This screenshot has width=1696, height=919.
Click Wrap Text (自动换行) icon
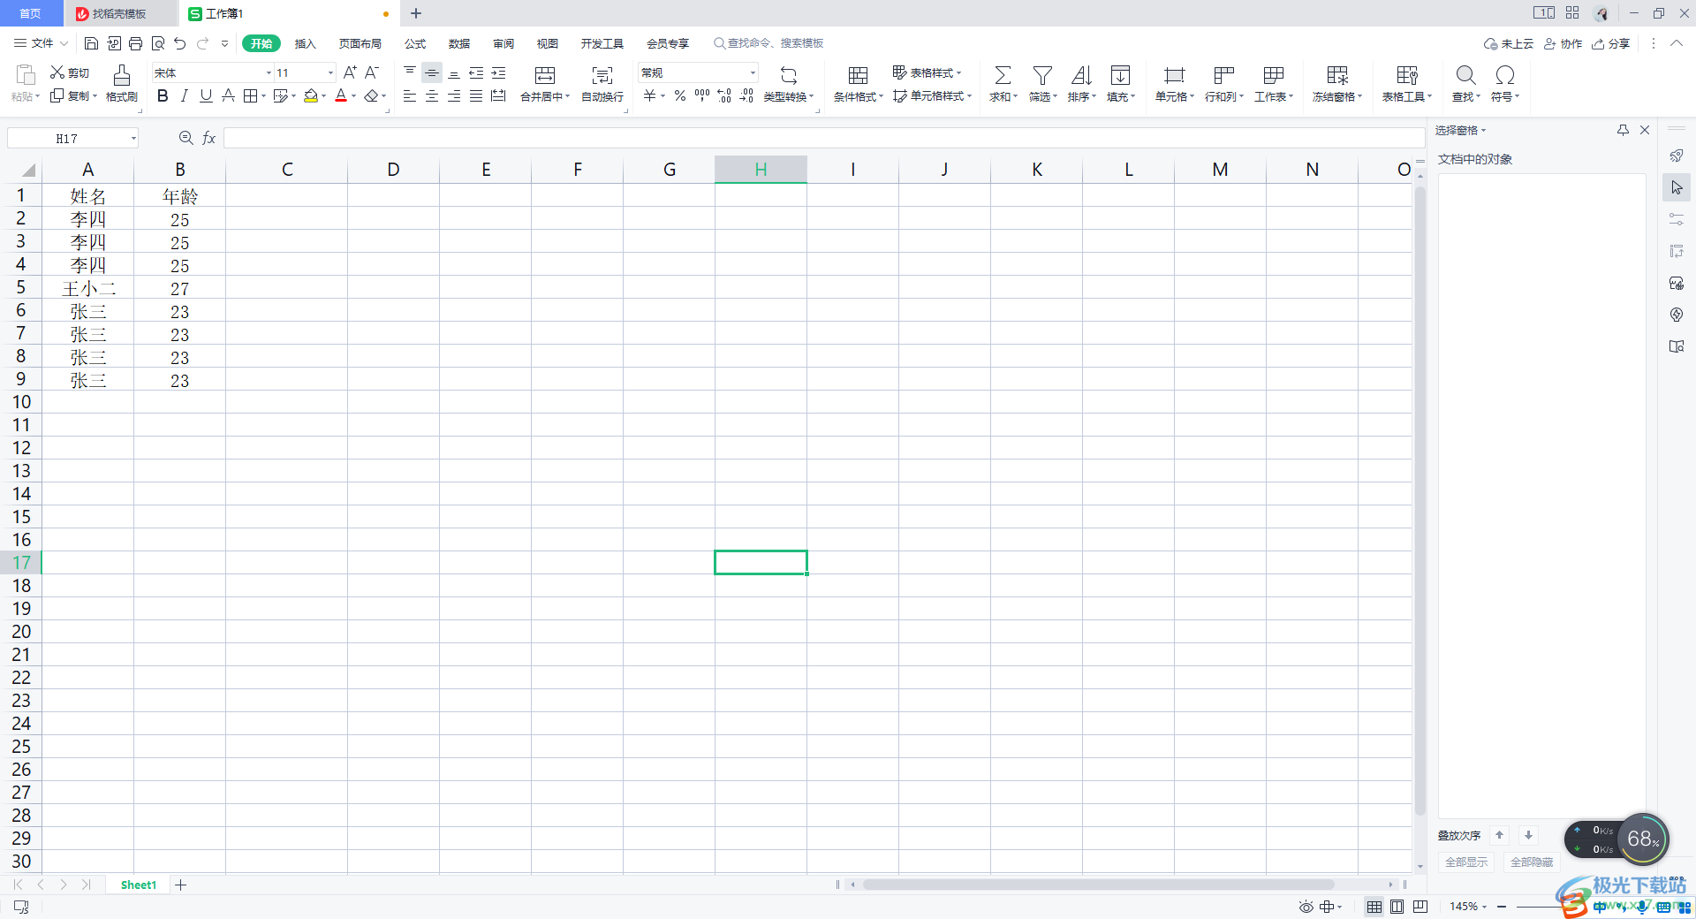(x=602, y=75)
